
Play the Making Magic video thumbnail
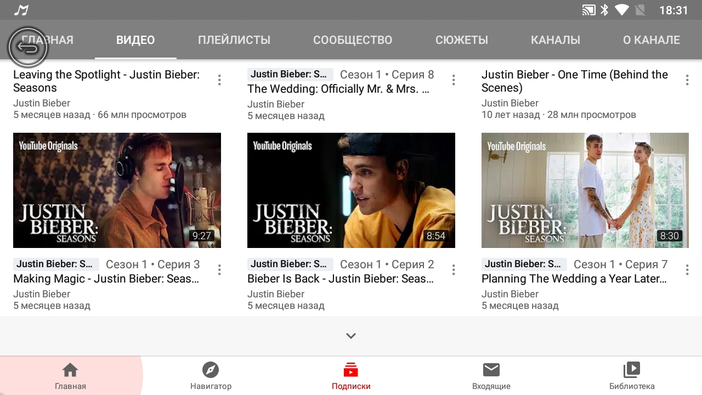(117, 190)
